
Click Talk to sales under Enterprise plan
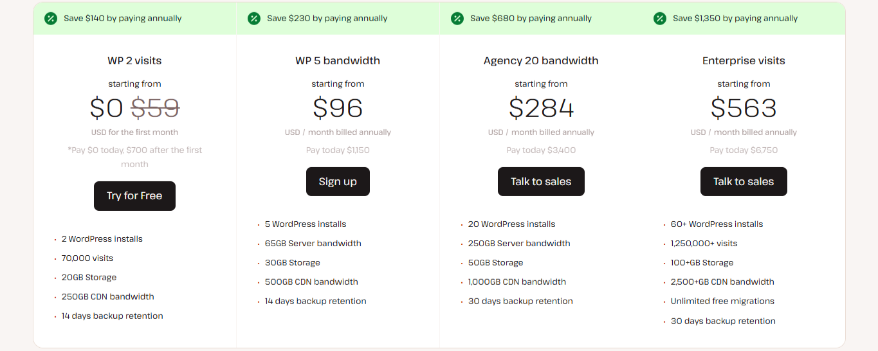coord(744,182)
